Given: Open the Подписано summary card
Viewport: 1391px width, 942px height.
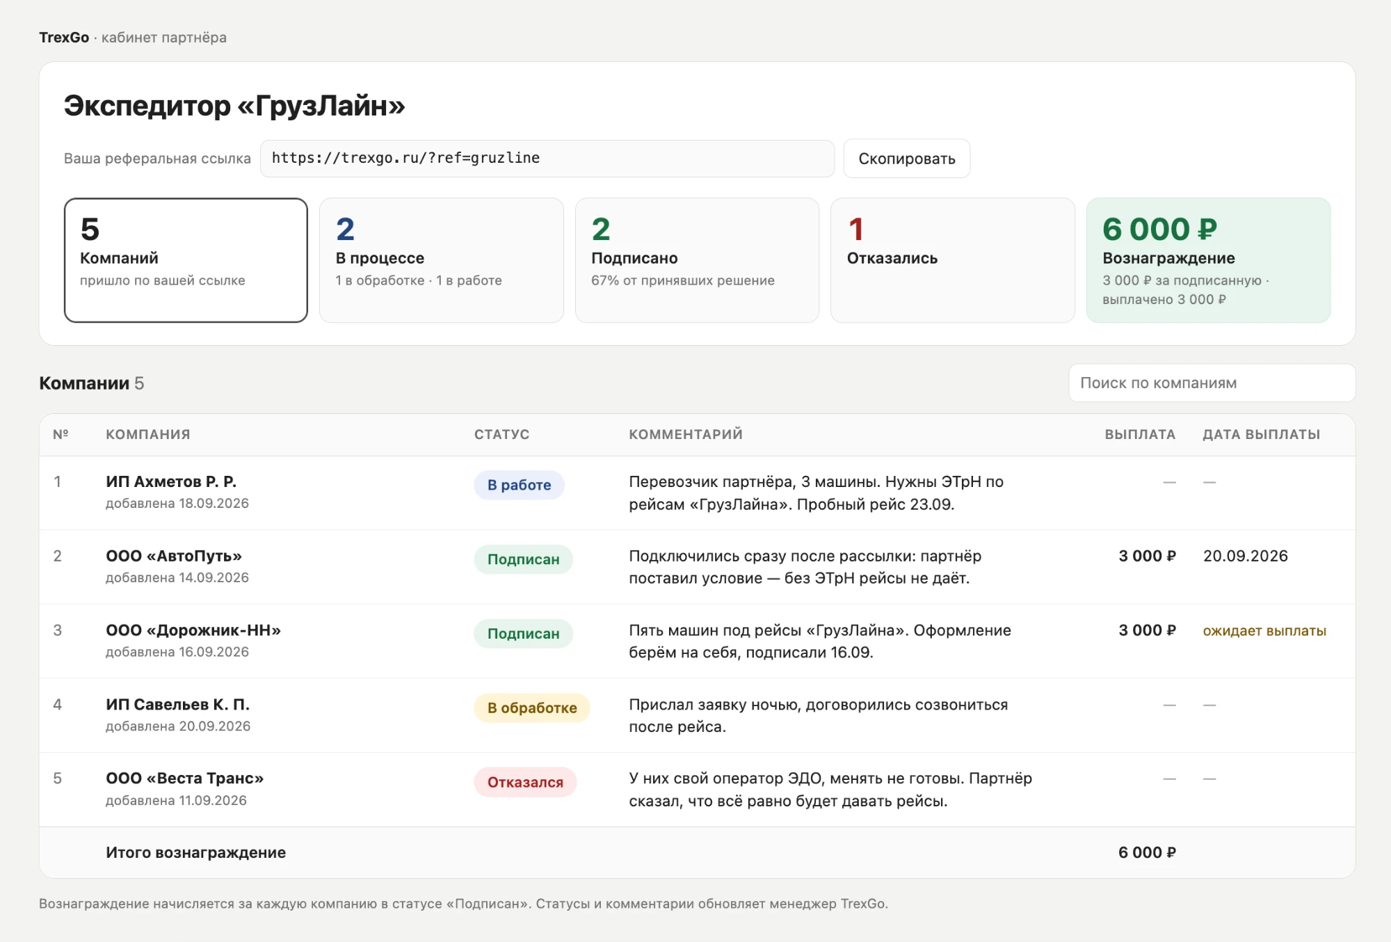Looking at the screenshot, I should [697, 260].
